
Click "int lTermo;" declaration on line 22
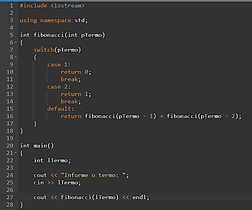pos(52,161)
